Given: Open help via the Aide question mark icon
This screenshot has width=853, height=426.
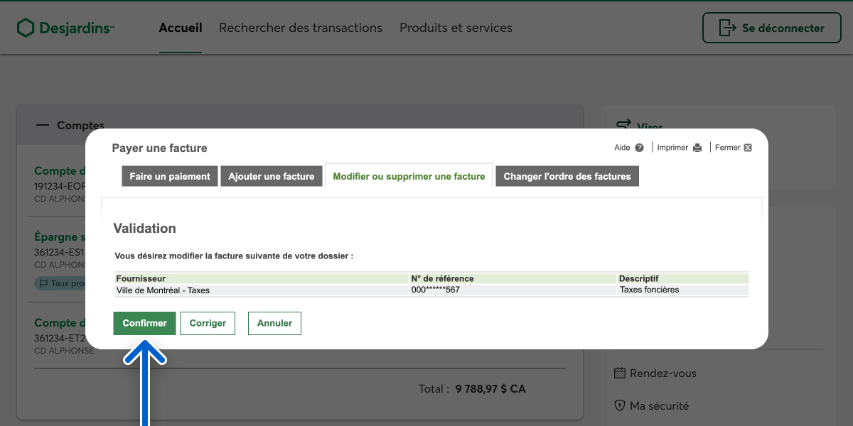Looking at the screenshot, I should [639, 148].
